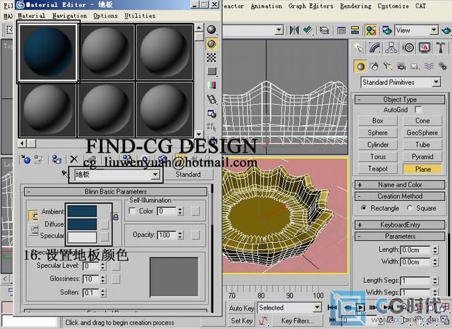452x329 pixels.
Task: Switch to the Display panel monitor icon
Action: click(x=424, y=47)
